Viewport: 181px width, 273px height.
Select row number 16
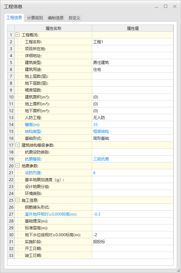click(11, 138)
